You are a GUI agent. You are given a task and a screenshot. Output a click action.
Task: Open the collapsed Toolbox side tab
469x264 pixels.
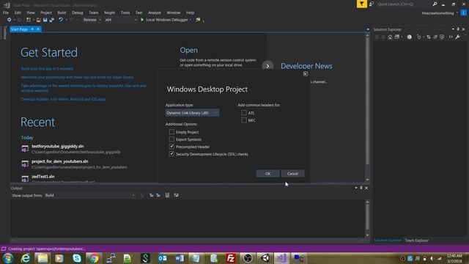point(4,32)
